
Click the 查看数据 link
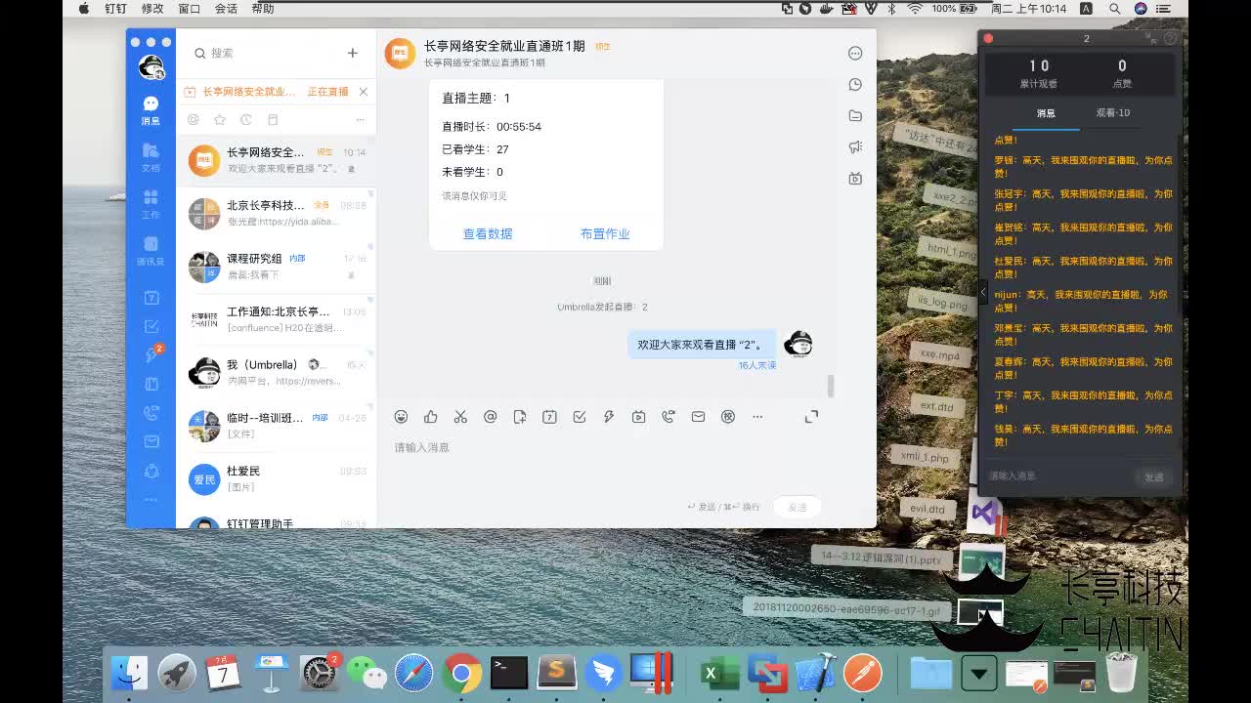(488, 234)
